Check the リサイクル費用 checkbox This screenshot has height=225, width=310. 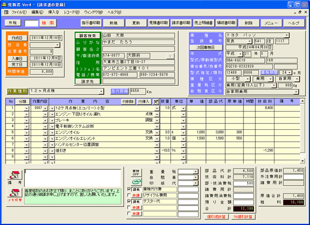tap(129, 195)
